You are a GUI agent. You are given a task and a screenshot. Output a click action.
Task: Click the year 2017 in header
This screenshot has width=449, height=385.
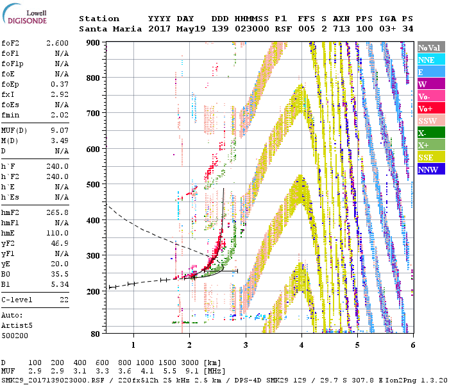point(160,29)
